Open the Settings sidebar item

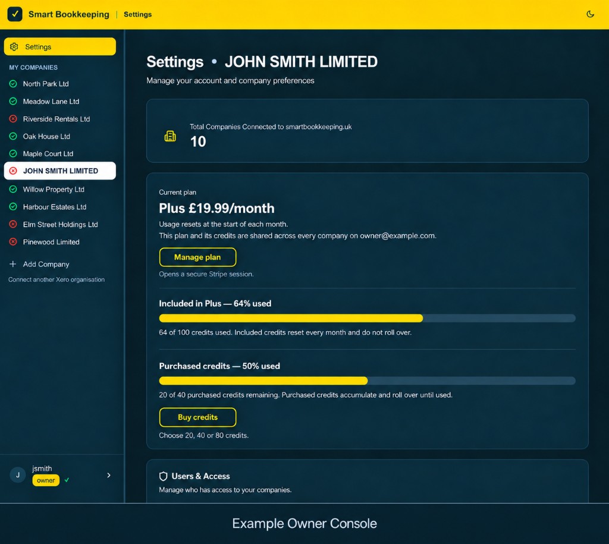point(60,46)
